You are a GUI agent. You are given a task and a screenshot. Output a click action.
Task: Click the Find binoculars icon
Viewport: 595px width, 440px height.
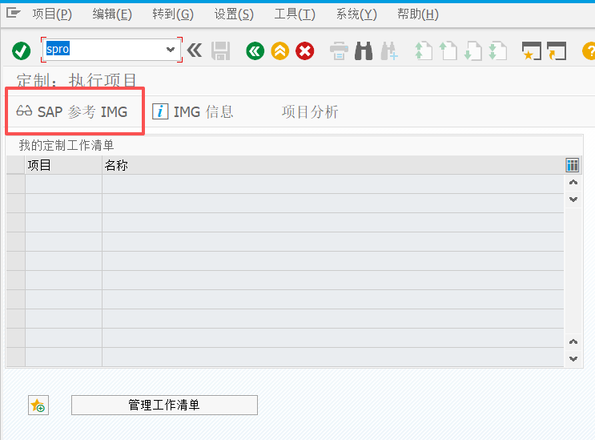[364, 50]
